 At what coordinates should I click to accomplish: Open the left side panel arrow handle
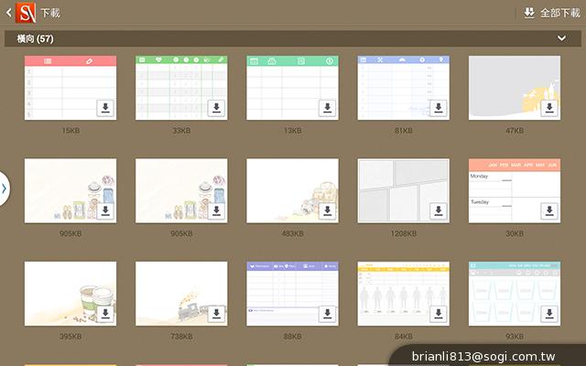(x=5, y=188)
